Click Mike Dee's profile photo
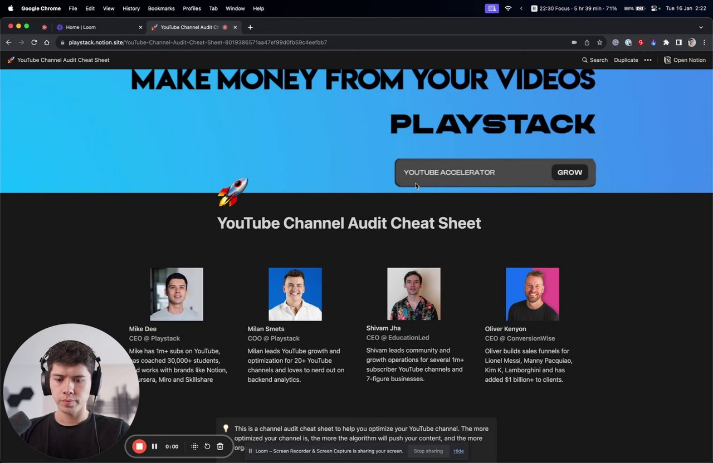 177,294
